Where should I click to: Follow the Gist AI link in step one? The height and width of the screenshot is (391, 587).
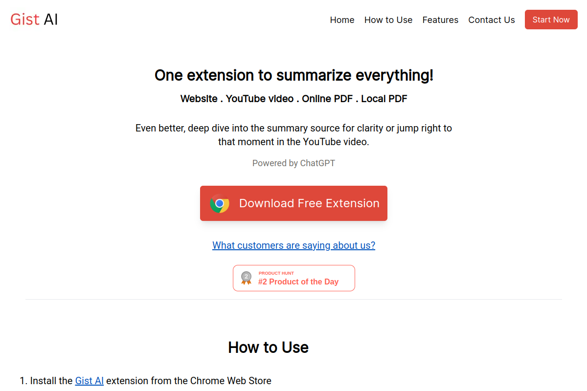(90, 381)
